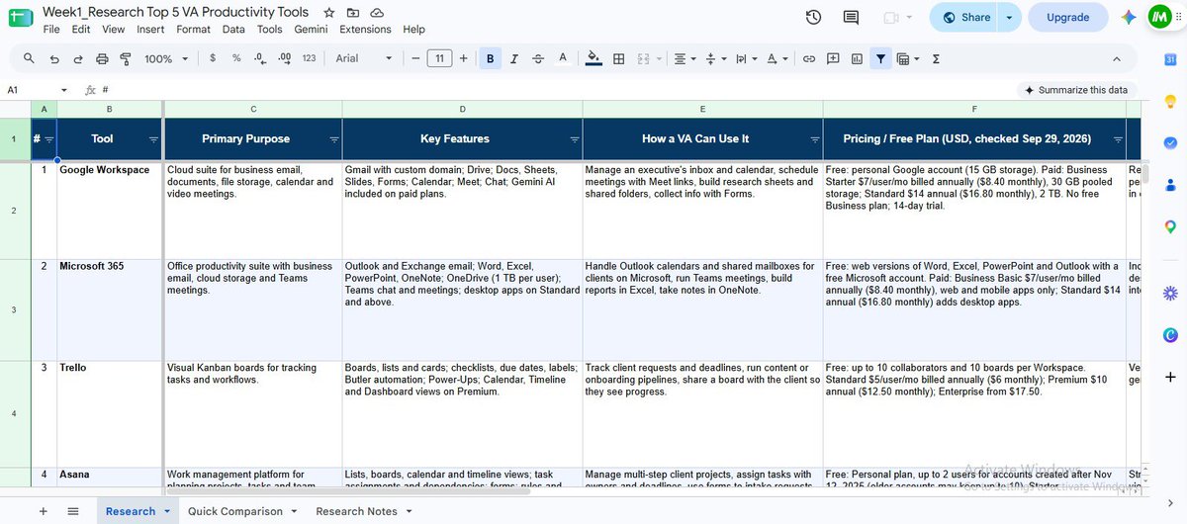Open Google Keep side panel
This screenshot has width=1187, height=524.
pos(1170,101)
